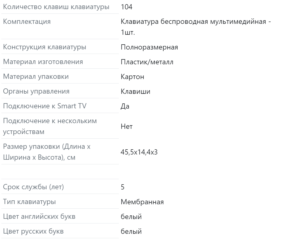The height and width of the screenshot is (246, 283).
Task: Click the '45,5x14,4x3' package size value
Action: 139,152
